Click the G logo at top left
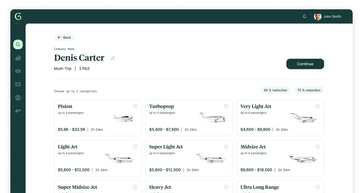Viewport: 363px width, 193px height. (x=18, y=16)
